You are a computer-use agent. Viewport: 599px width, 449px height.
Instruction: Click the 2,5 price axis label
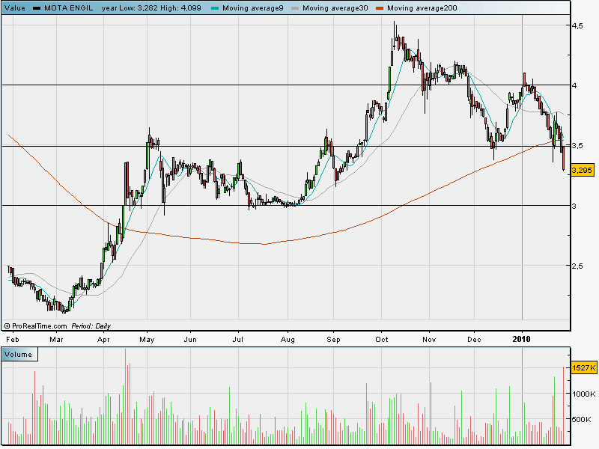[x=577, y=266]
